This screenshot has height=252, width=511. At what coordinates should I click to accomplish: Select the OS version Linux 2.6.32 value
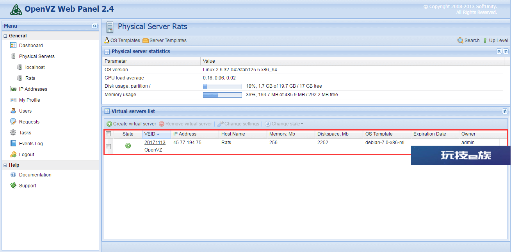coord(240,70)
